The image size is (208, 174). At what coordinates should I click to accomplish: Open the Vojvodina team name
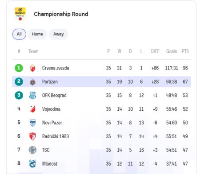51,109
